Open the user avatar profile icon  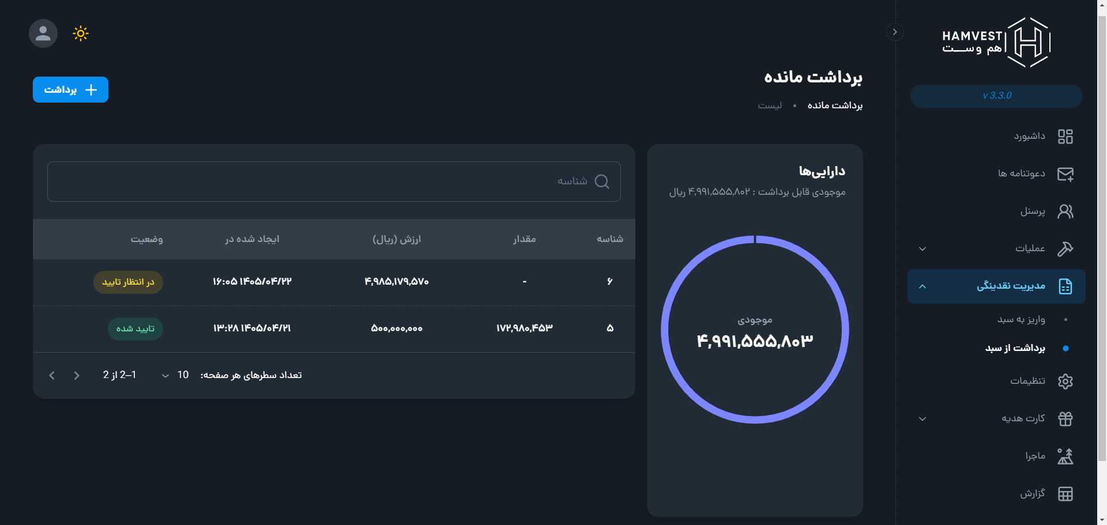pos(43,33)
